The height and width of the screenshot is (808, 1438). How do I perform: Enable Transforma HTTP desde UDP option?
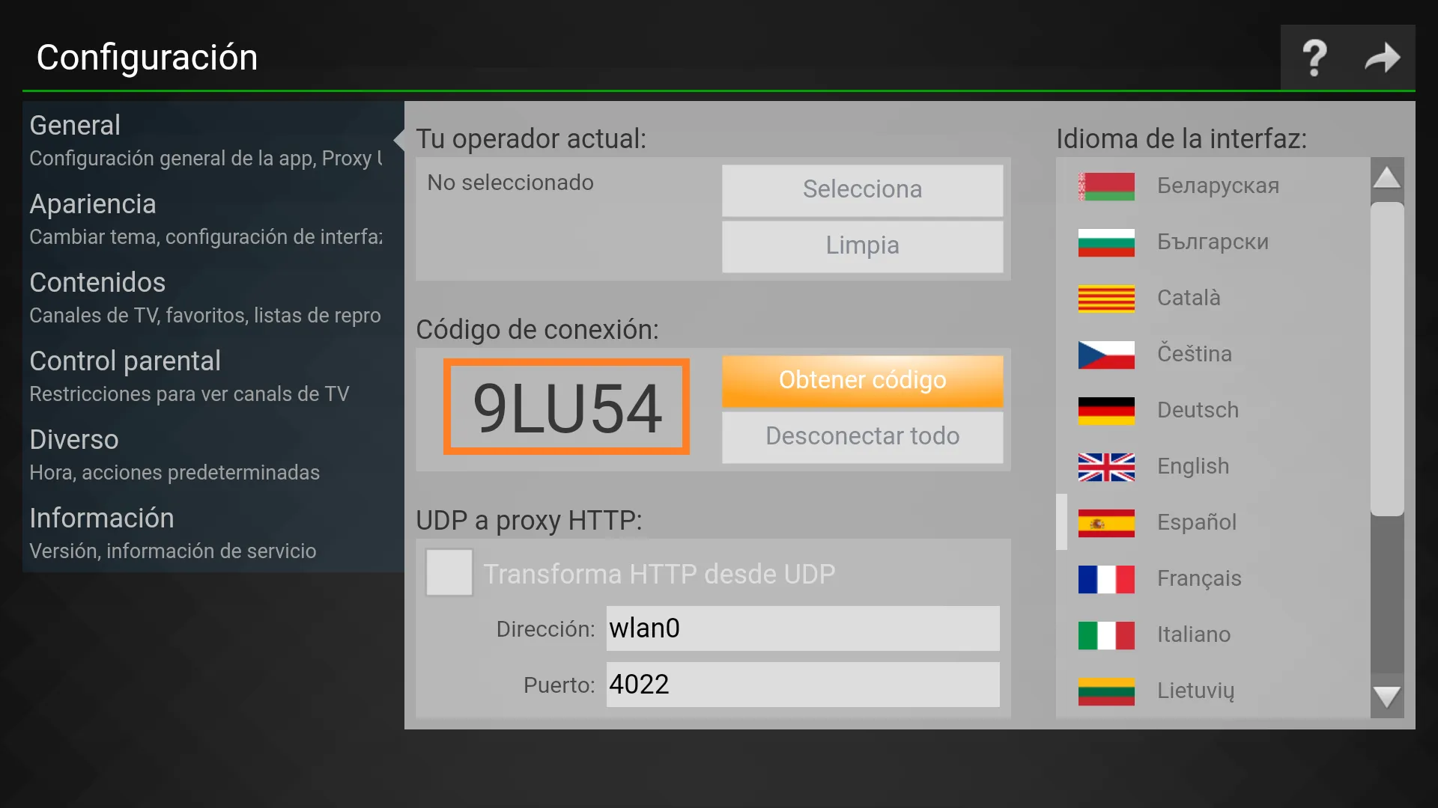(449, 573)
